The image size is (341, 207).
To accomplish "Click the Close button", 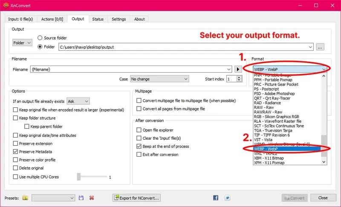I will [323, 198].
